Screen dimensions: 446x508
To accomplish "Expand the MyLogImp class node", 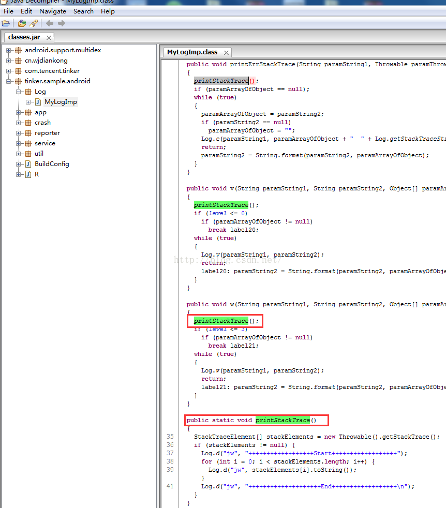I will pos(28,102).
